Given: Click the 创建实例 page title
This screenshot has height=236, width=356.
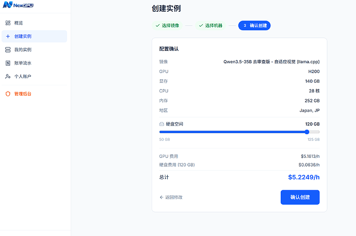Looking at the screenshot, I should [x=166, y=9].
